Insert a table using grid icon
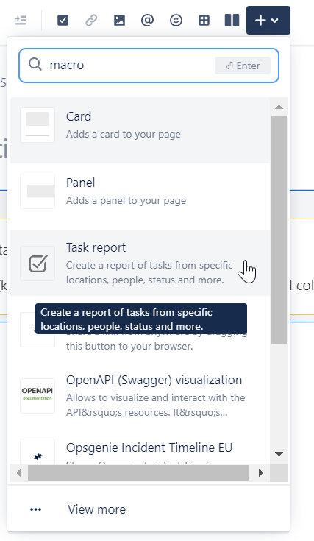The width and height of the screenshot is (314, 541). (204, 21)
